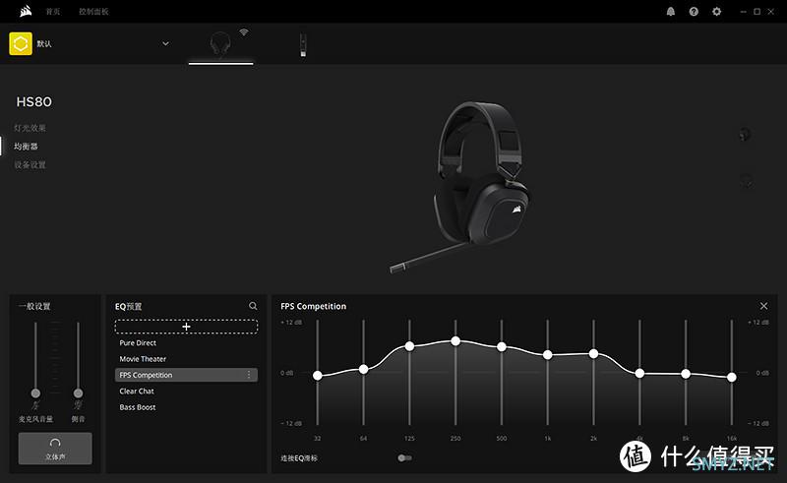Open the help question mark icon

pyautogui.click(x=694, y=12)
